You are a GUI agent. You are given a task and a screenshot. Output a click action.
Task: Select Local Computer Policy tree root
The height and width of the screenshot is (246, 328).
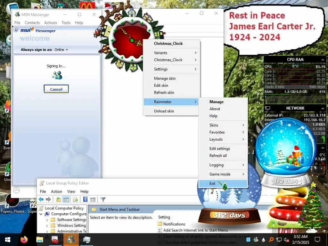pos(64,208)
